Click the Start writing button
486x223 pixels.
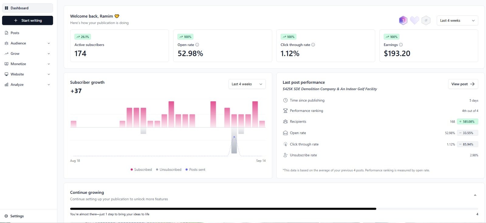click(x=28, y=21)
